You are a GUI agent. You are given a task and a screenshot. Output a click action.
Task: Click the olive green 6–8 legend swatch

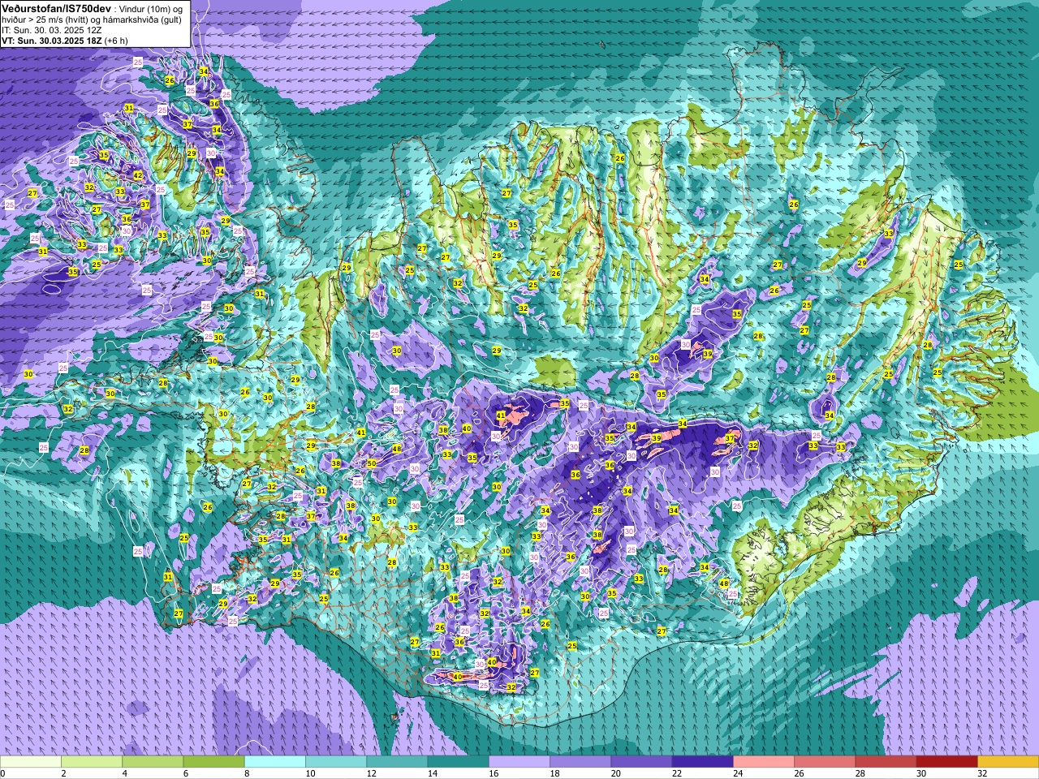point(214,762)
